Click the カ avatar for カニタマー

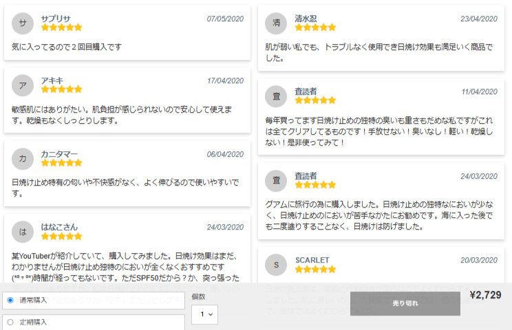tap(23, 159)
